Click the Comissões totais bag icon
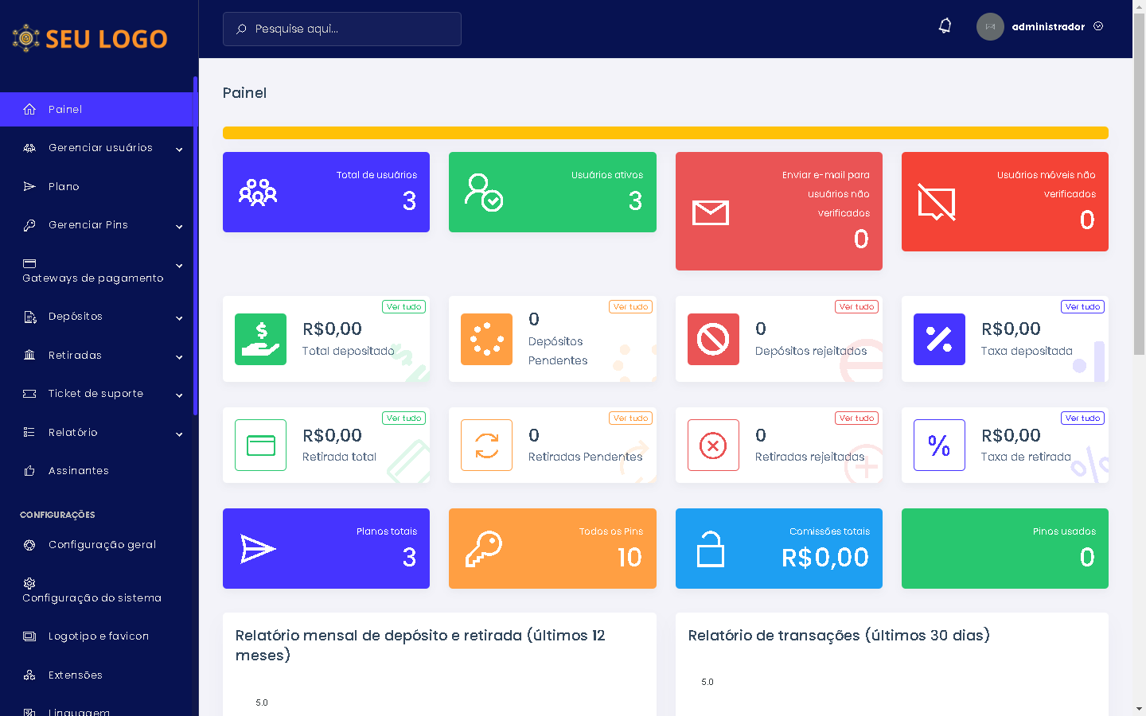Image resolution: width=1146 pixels, height=716 pixels. [x=710, y=549]
